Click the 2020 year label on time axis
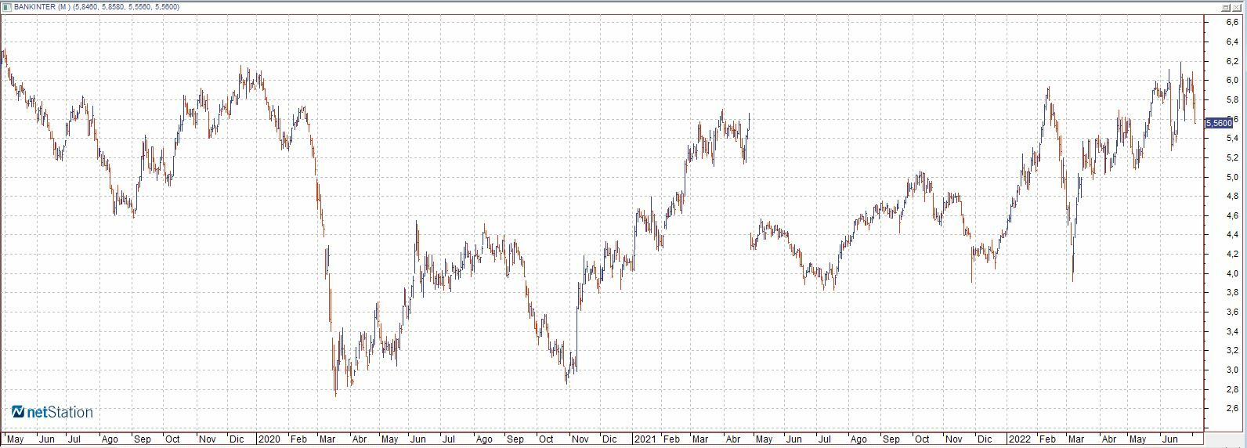The width and height of the screenshot is (1247, 448). click(269, 439)
